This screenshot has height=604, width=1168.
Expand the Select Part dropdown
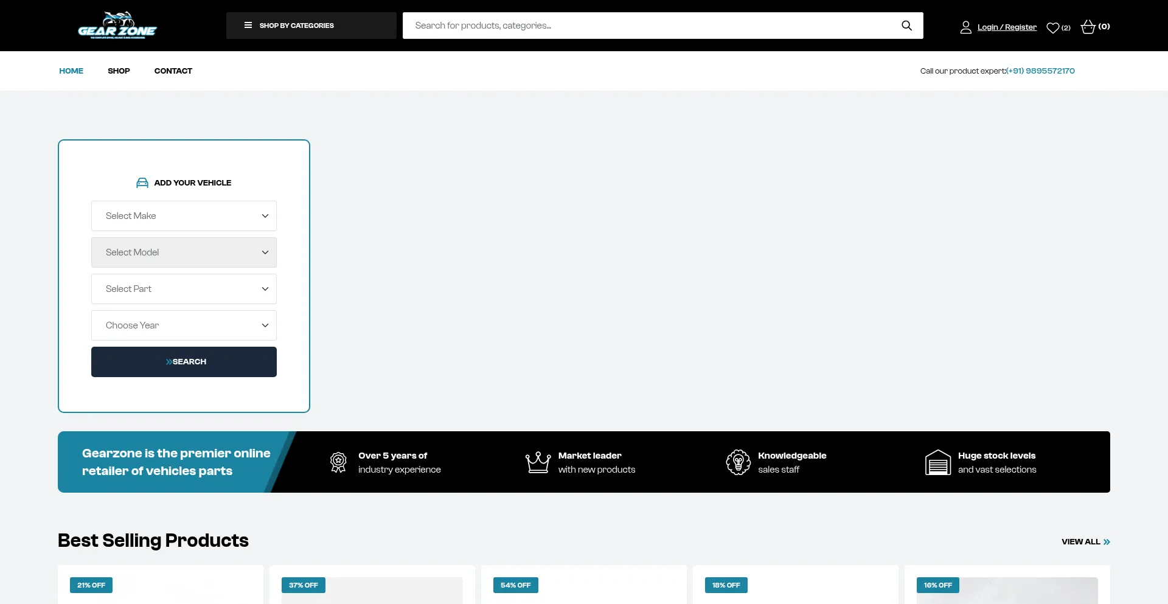click(x=184, y=289)
